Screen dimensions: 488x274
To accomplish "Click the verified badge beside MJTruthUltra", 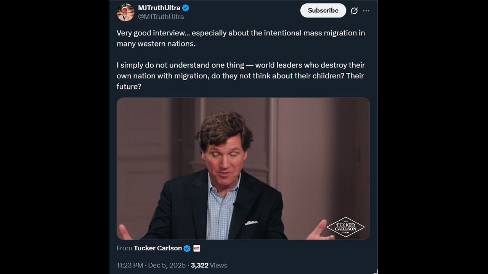I will pyautogui.click(x=186, y=8).
